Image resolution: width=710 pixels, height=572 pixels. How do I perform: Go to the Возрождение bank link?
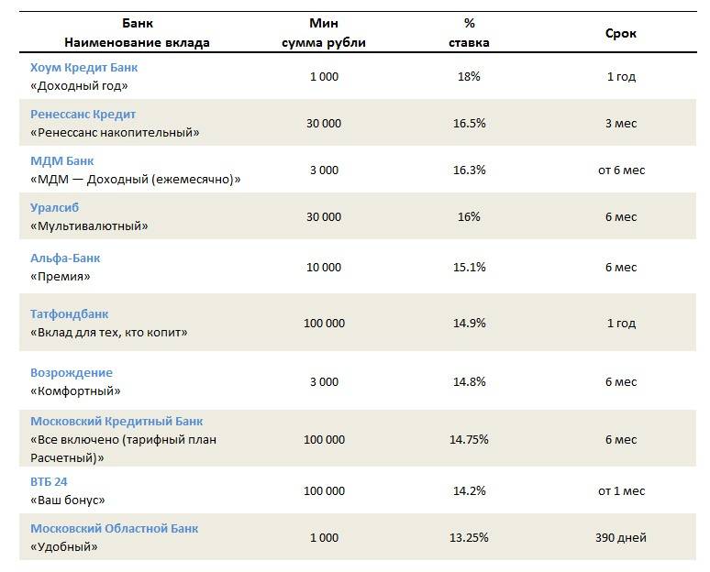click(72, 373)
